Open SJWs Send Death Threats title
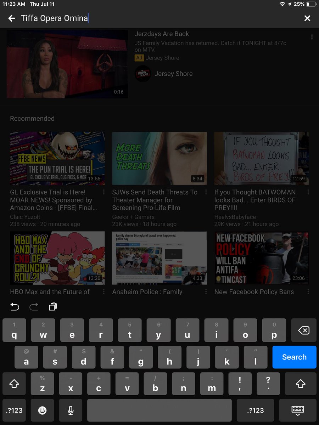Viewport: 319px width, 425px height. pos(155,200)
